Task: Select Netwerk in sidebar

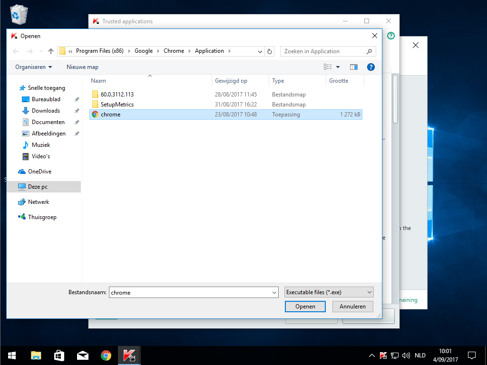Action: click(x=34, y=202)
